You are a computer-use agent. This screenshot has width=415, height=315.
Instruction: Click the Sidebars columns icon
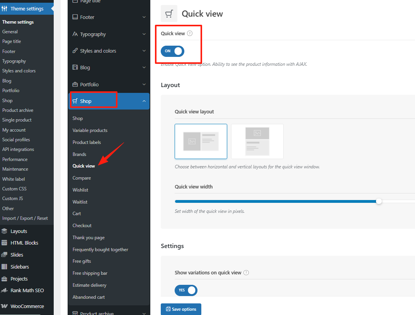(x=4, y=267)
